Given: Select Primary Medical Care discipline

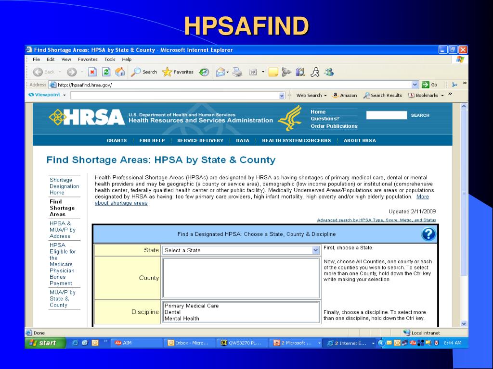Looking at the screenshot, I should (192, 306).
